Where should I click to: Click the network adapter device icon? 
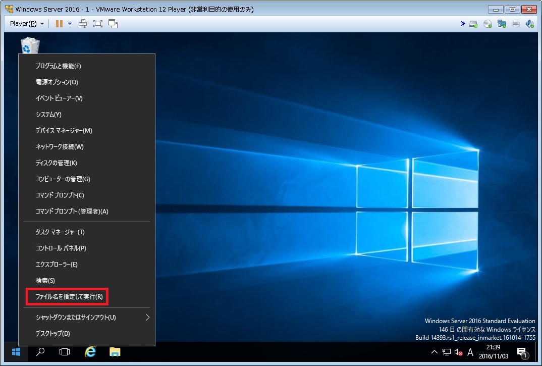(x=502, y=24)
